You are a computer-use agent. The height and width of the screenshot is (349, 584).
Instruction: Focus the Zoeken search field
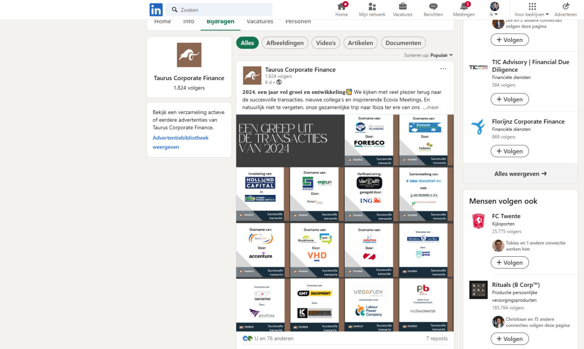point(219,10)
